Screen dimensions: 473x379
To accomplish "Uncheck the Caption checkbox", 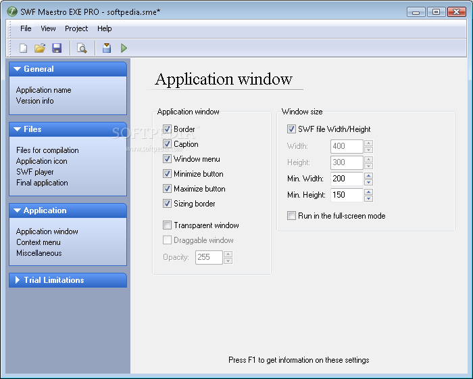I will click(167, 144).
